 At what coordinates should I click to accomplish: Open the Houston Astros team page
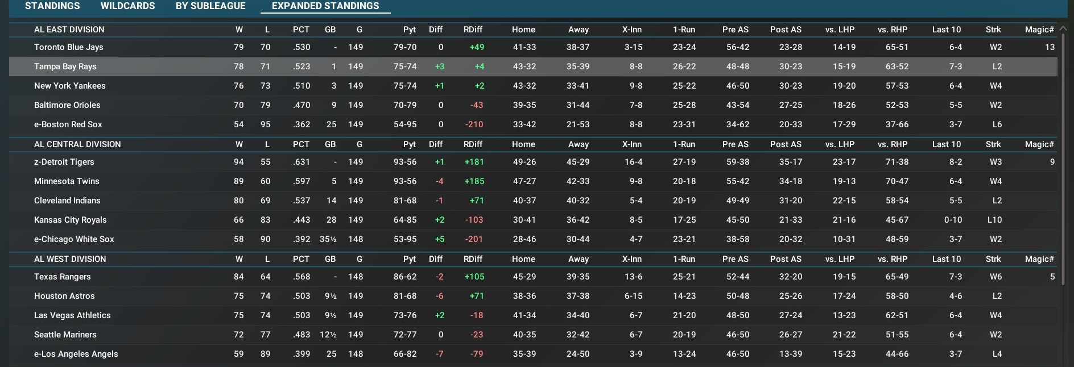click(x=64, y=296)
